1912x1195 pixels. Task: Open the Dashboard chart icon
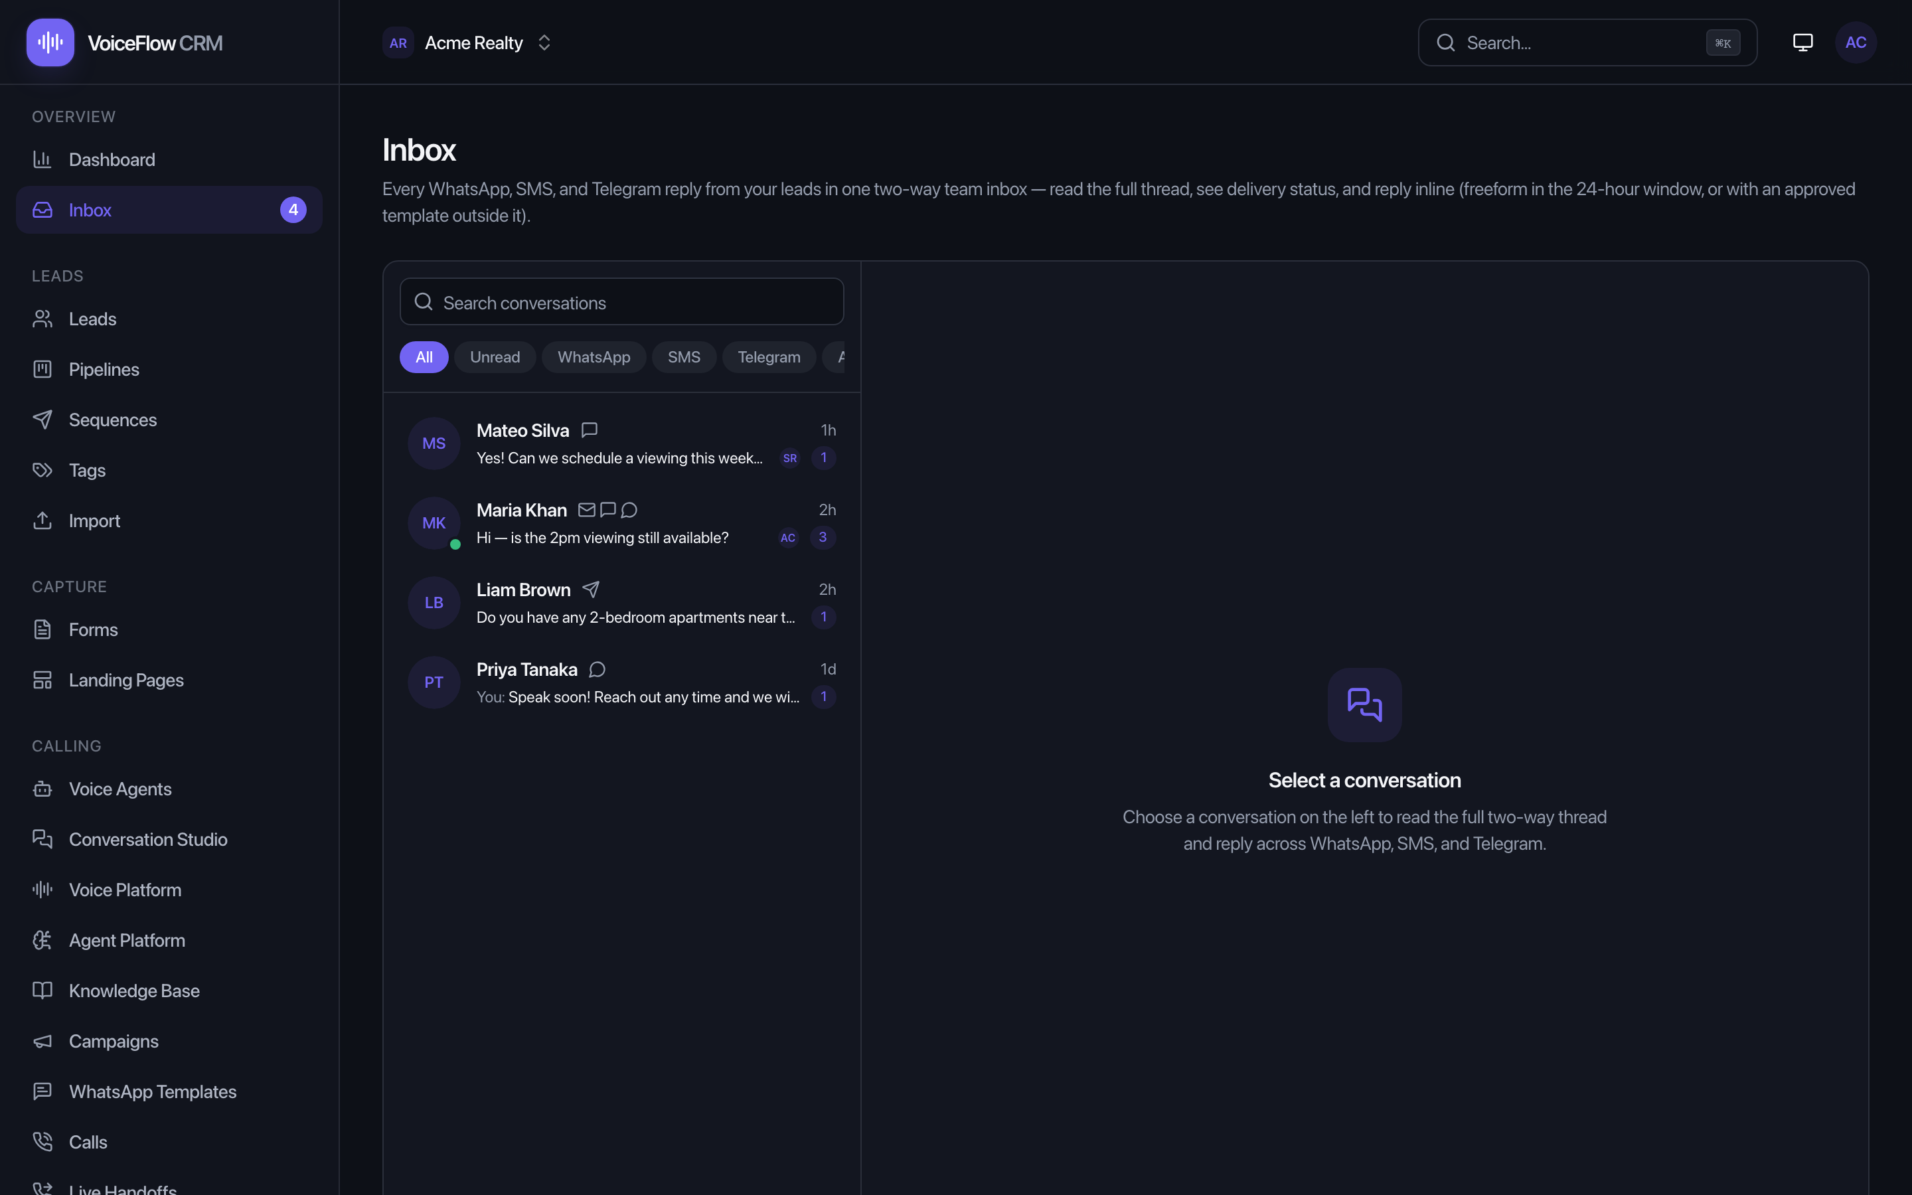(x=42, y=159)
